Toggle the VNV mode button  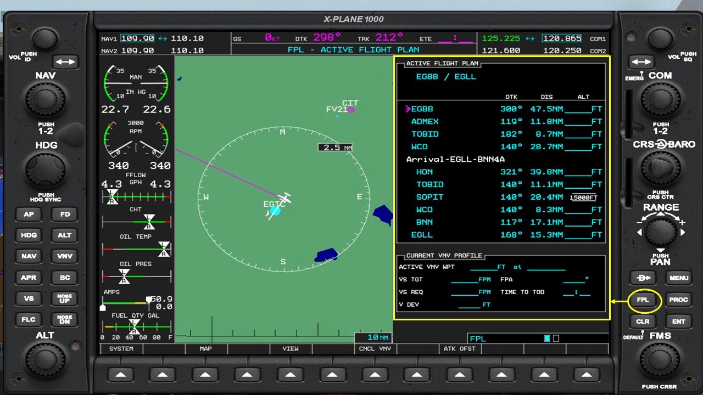(65, 256)
